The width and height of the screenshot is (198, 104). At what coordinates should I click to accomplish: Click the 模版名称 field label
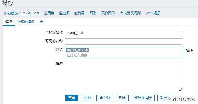pos(56,33)
